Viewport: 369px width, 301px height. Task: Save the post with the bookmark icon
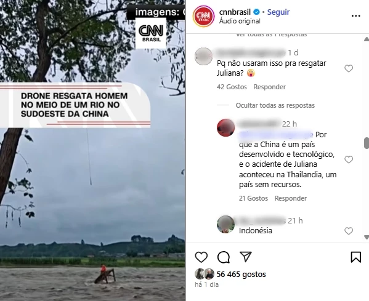[355, 257]
